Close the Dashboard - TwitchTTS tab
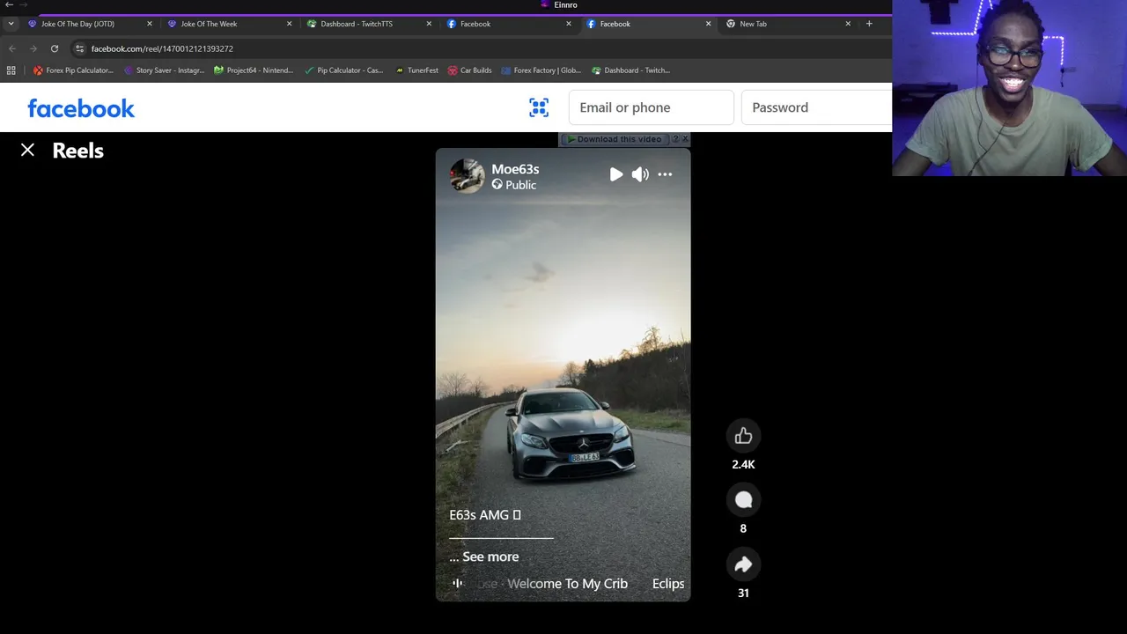 pos(429,24)
